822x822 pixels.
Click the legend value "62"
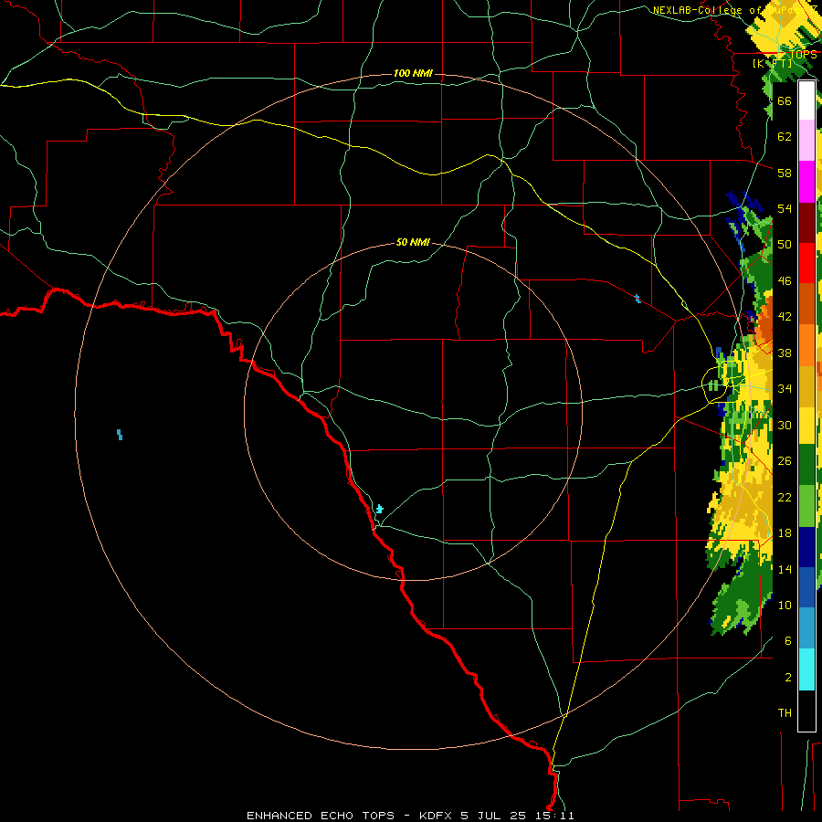click(x=785, y=137)
